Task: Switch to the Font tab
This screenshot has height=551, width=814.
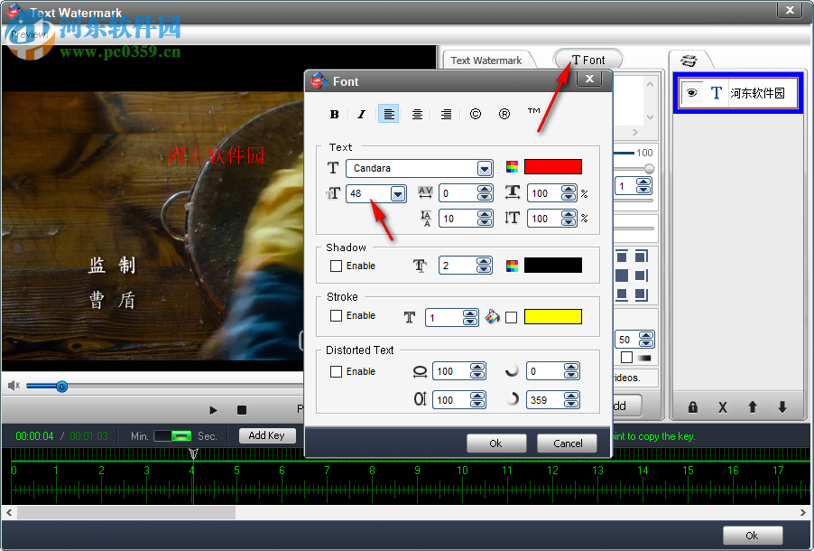Action: [x=587, y=60]
